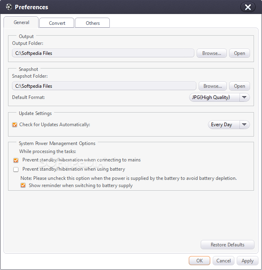Toggle Check for Updates Automatically checkbox

pyautogui.click(x=15, y=125)
